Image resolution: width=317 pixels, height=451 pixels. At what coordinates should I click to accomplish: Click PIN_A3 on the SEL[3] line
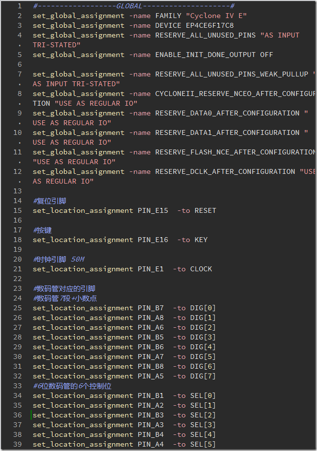(150, 425)
